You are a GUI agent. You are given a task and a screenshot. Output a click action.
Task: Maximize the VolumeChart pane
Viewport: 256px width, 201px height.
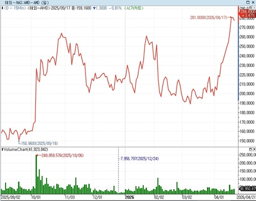coord(250,149)
